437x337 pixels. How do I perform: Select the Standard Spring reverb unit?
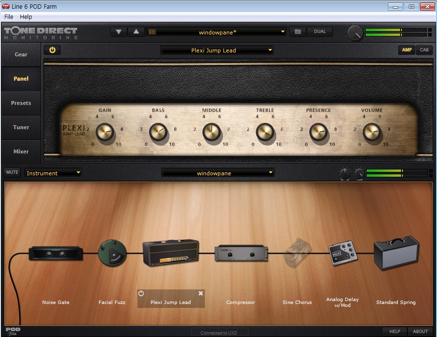[x=396, y=253]
